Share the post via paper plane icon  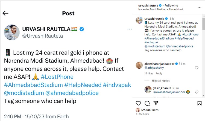[156, 103]
